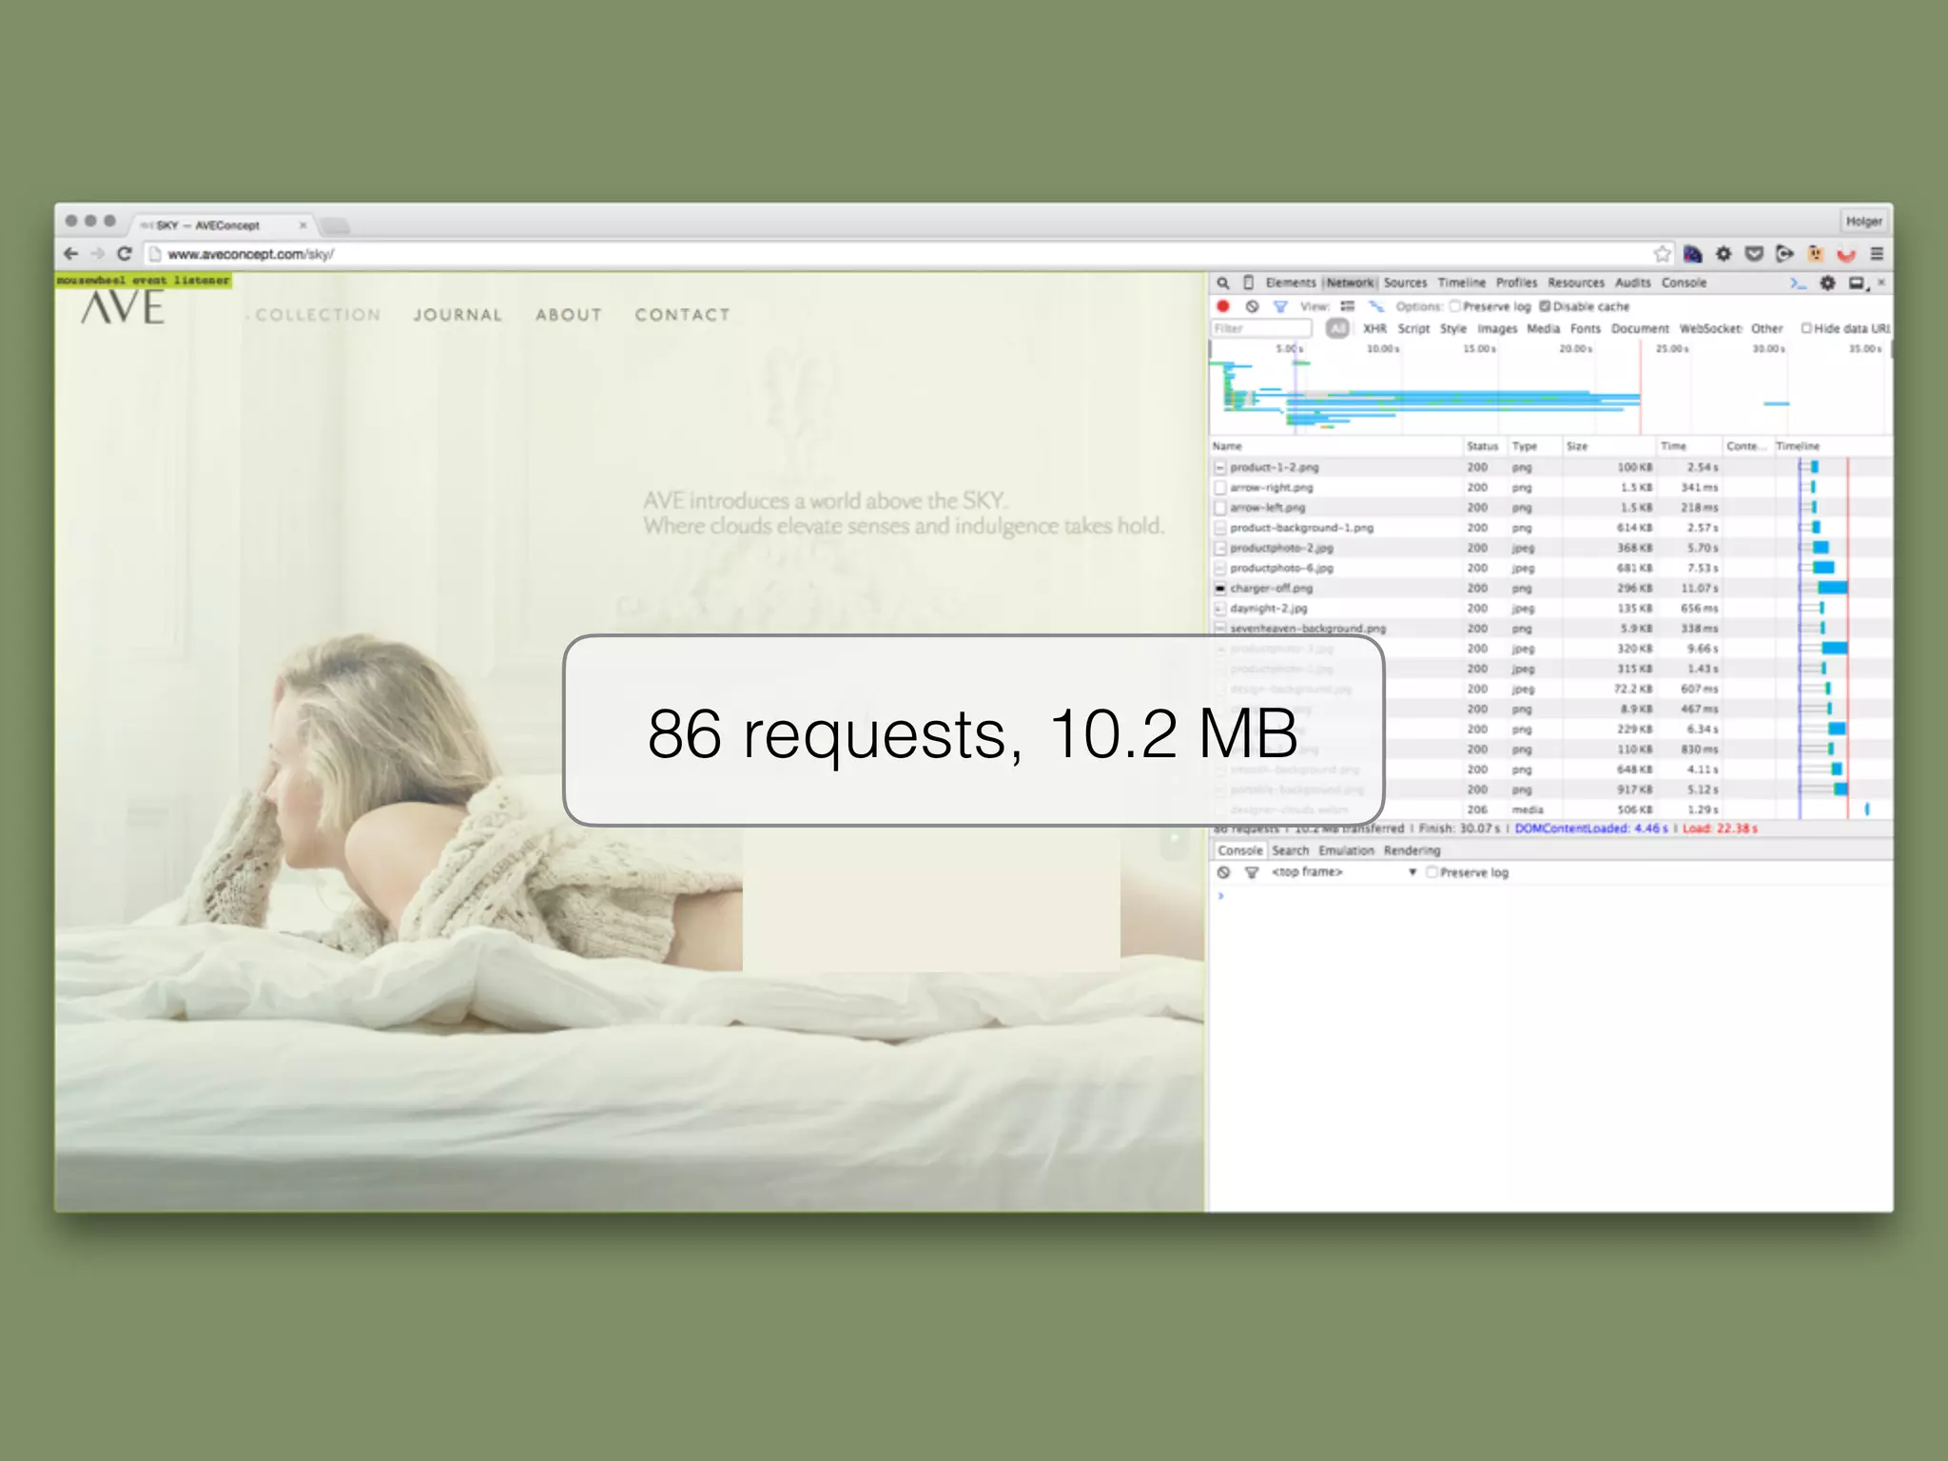Open the Sources panel tab
Screen dimensions: 1948x1461
(1405, 282)
